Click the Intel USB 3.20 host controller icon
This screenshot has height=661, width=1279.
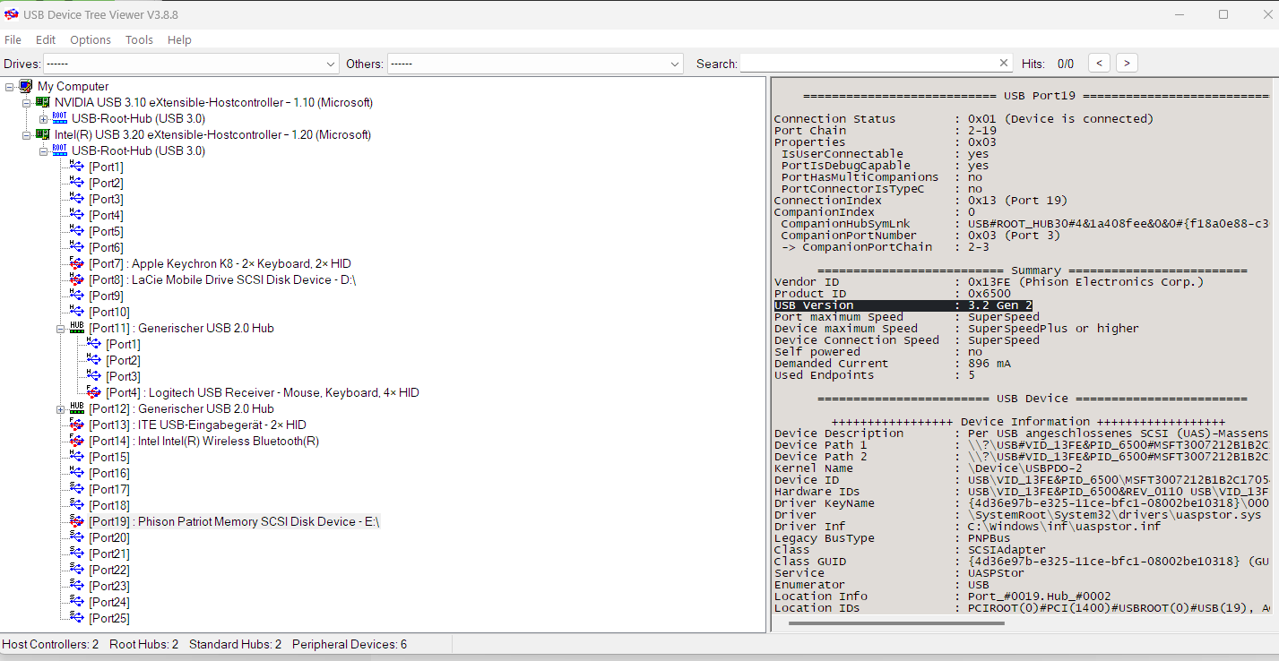point(42,135)
